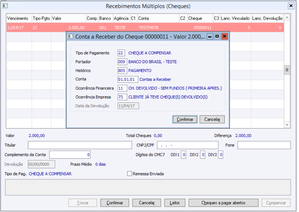Click the DIV1 digit field
This screenshot has width=299, height=212.
pos(183,155)
